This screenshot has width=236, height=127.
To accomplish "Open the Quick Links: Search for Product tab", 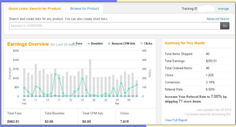I will tap(35, 8).
